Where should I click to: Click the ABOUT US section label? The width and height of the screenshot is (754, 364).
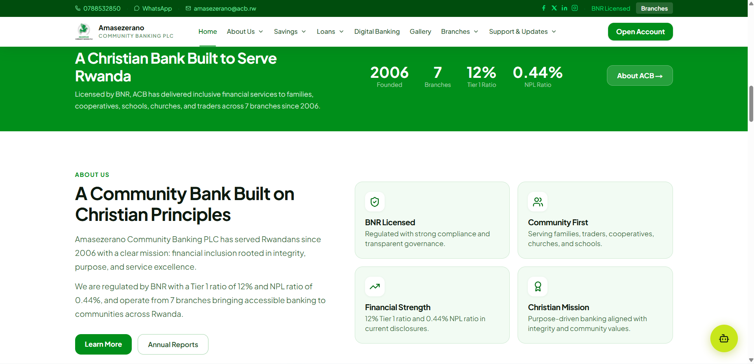click(x=92, y=175)
